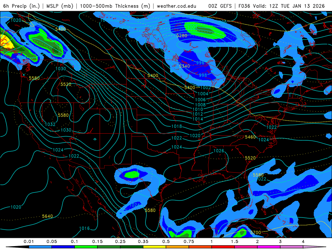
Task: Pick the orange 0.5–0.75 legend swatch
Action: (178, 247)
